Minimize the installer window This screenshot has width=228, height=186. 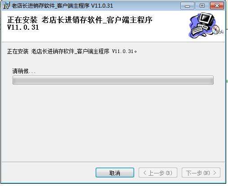[x=187, y=6]
